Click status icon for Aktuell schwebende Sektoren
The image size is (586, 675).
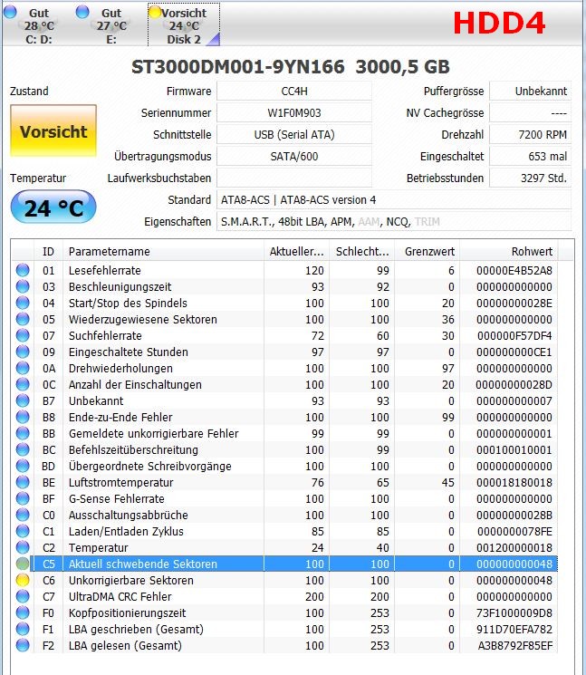point(23,564)
